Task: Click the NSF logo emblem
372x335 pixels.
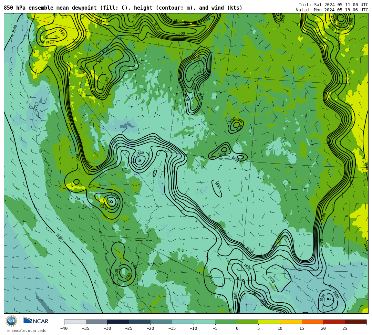Action: (x=11, y=321)
